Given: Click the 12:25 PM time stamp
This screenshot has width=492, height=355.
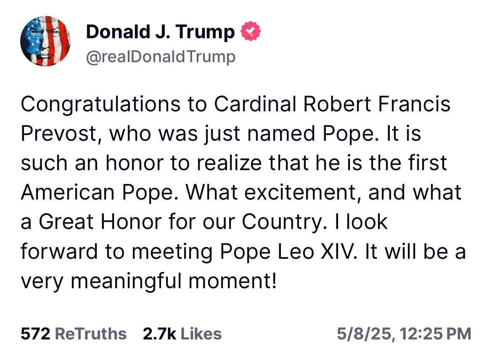Looking at the screenshot, I should click(436, 334).
